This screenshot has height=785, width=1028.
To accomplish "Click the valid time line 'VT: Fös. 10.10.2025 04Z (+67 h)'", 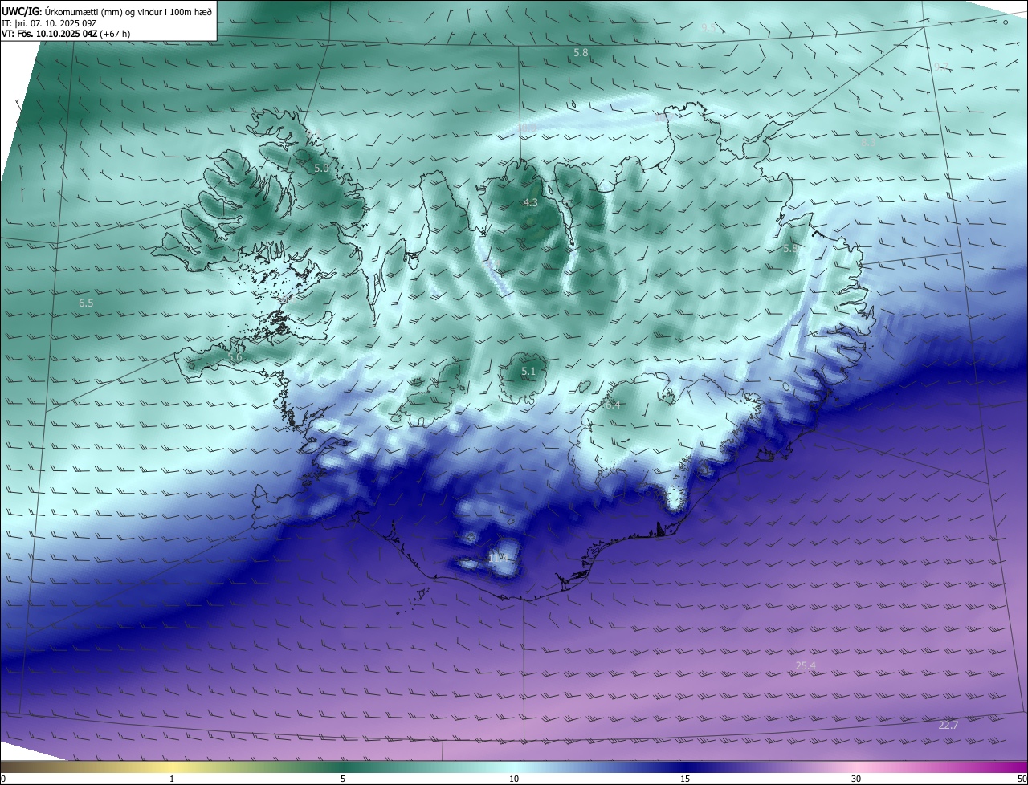I will tap(66, 34).
